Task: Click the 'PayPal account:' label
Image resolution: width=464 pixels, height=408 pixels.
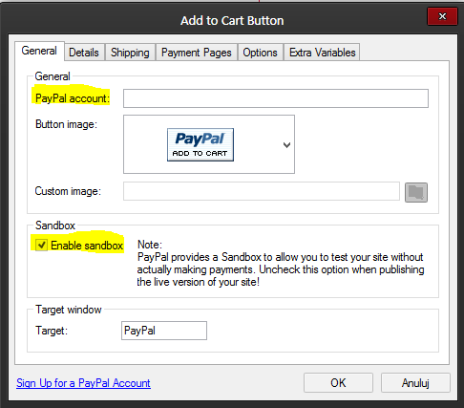Action: [73, 98]
